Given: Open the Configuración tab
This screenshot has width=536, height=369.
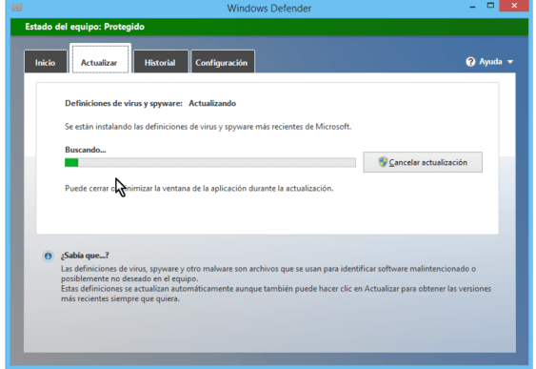Looking at the screenshot, I should [222, 62].
